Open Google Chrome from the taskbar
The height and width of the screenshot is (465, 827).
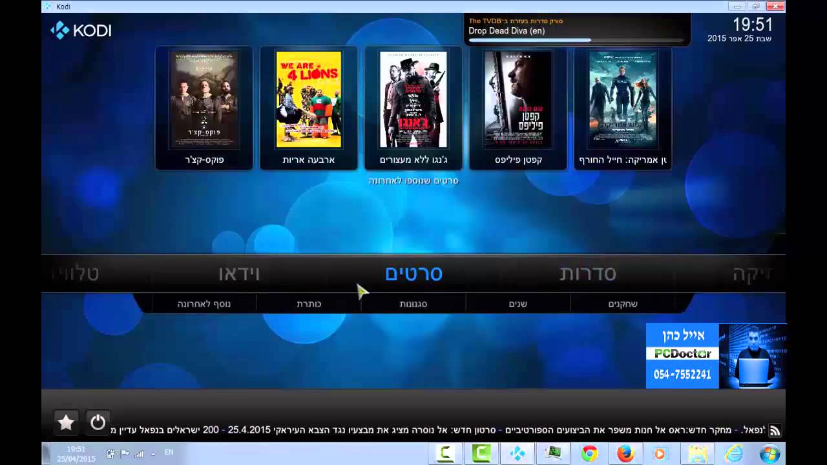(589, 453)
